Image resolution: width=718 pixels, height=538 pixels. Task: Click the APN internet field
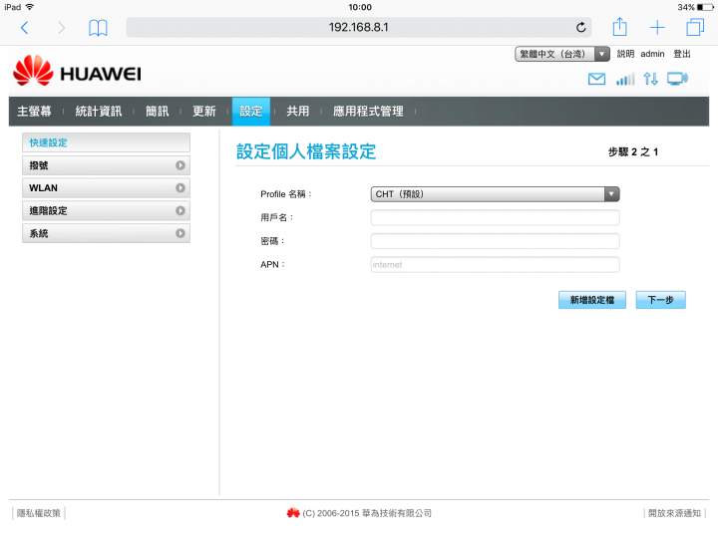point(495,264)
